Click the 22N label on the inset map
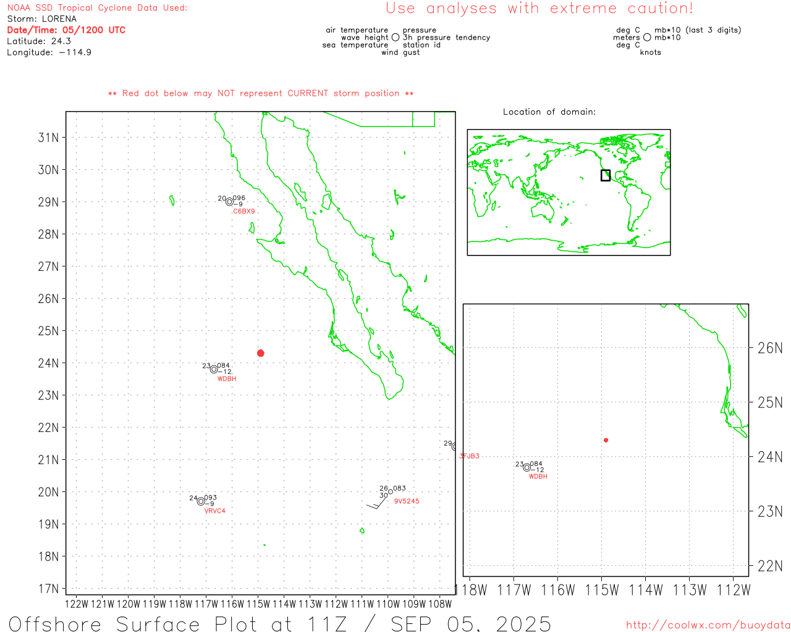Screen dimensions: 791x632 pyautogui.click(x=770, y=566)
